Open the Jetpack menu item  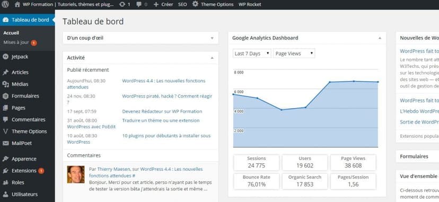click(x=20, y=57)
